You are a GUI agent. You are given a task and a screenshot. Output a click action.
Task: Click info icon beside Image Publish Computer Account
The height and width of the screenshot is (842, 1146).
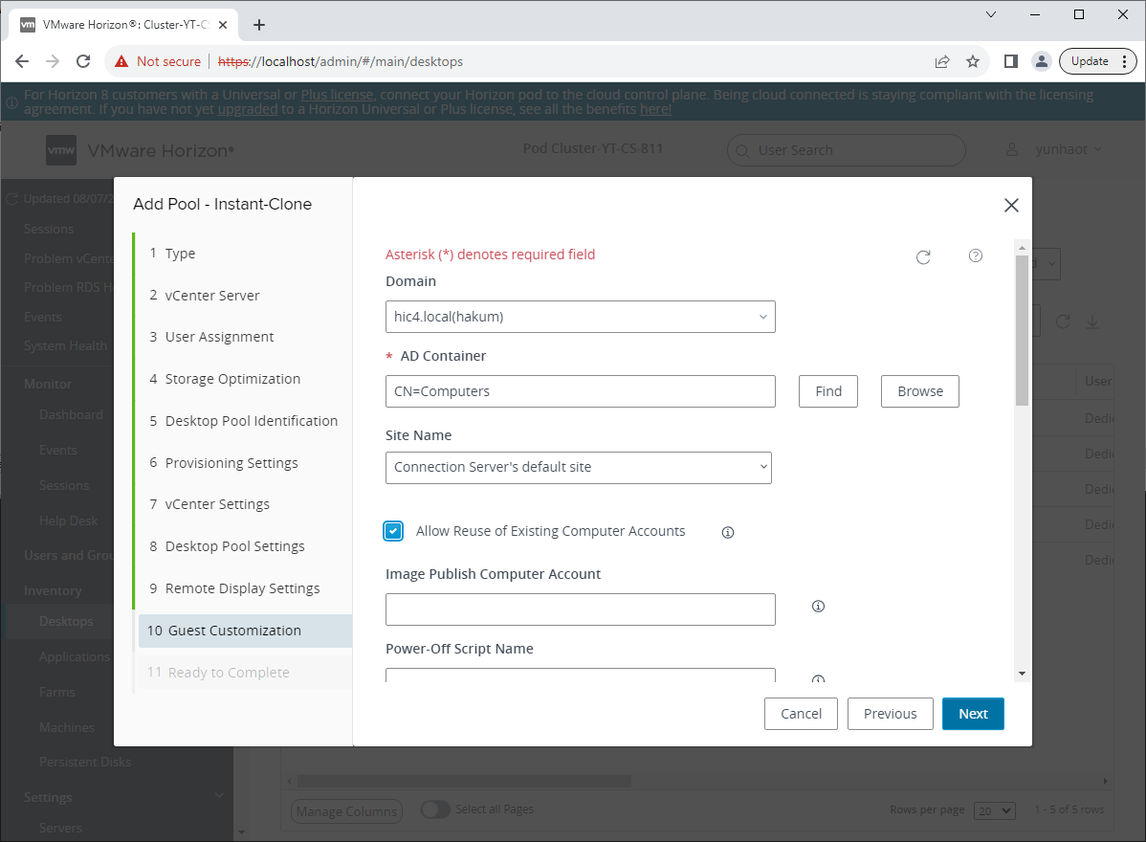pos(818,607)
